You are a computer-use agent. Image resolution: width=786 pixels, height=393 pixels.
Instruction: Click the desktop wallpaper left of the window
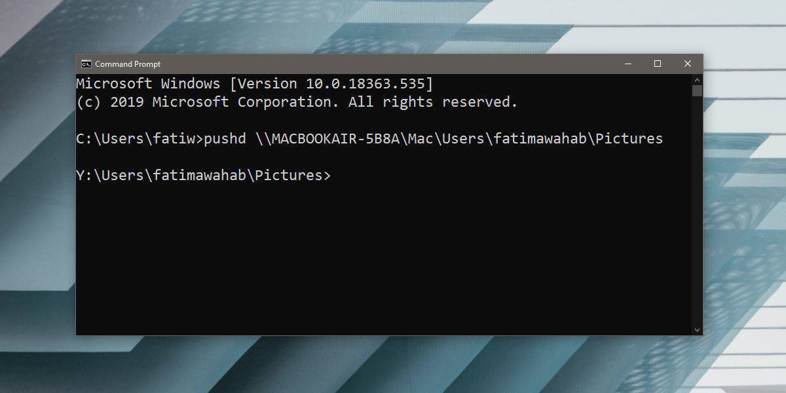click(36, 196)
